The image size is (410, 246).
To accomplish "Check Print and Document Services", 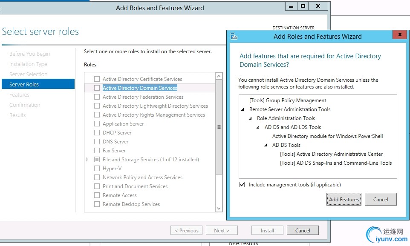I will pos(97,186).
